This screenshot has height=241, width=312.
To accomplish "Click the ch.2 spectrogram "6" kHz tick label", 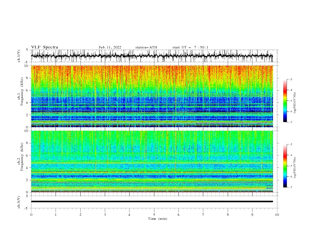I will [x=28, y=156].
